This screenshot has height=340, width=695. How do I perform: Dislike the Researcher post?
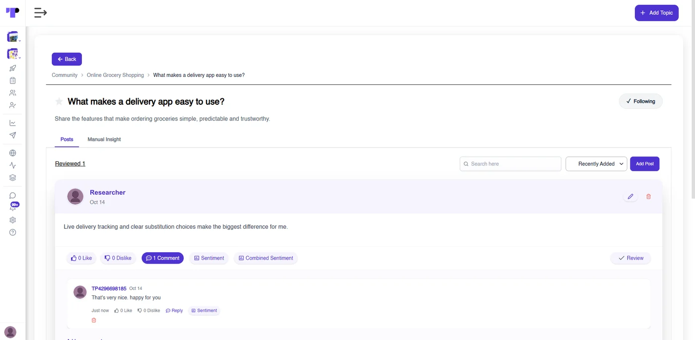pos(118,258)
